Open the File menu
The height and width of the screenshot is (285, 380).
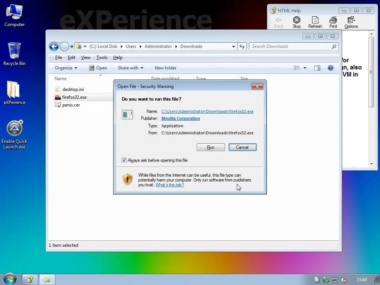58,58
